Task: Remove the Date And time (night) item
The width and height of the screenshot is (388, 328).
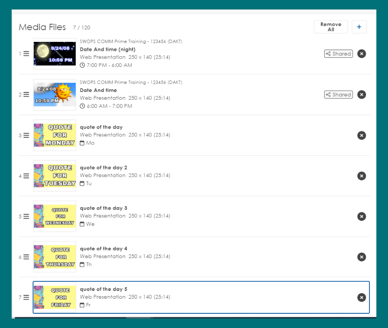Action: click(361, 54)
